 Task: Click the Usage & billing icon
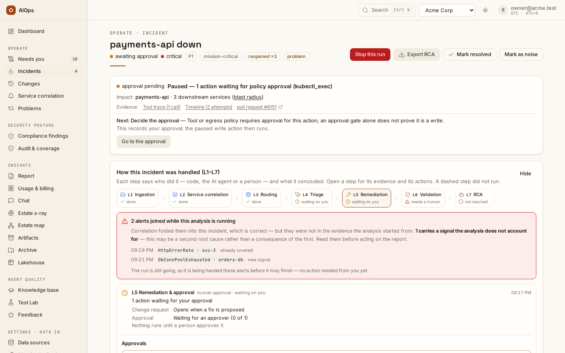(x=11, y=189)
